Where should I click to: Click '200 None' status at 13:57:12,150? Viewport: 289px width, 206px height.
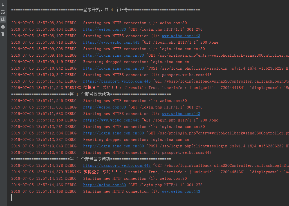(x=209, y=120)
